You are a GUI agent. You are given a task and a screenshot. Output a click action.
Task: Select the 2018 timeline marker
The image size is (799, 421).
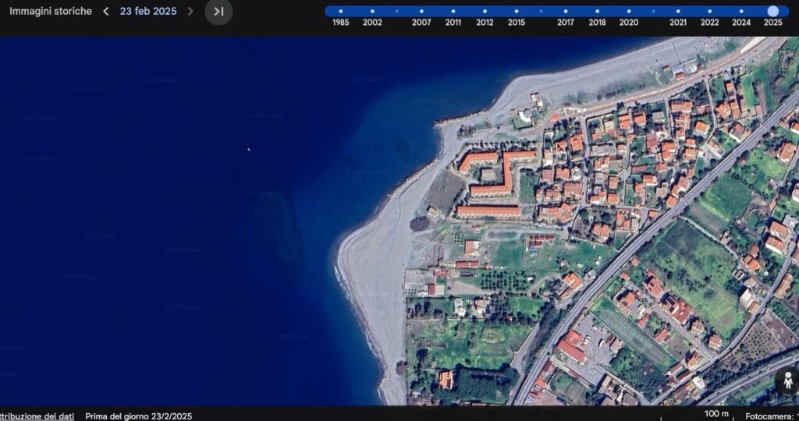pos(597,12)
